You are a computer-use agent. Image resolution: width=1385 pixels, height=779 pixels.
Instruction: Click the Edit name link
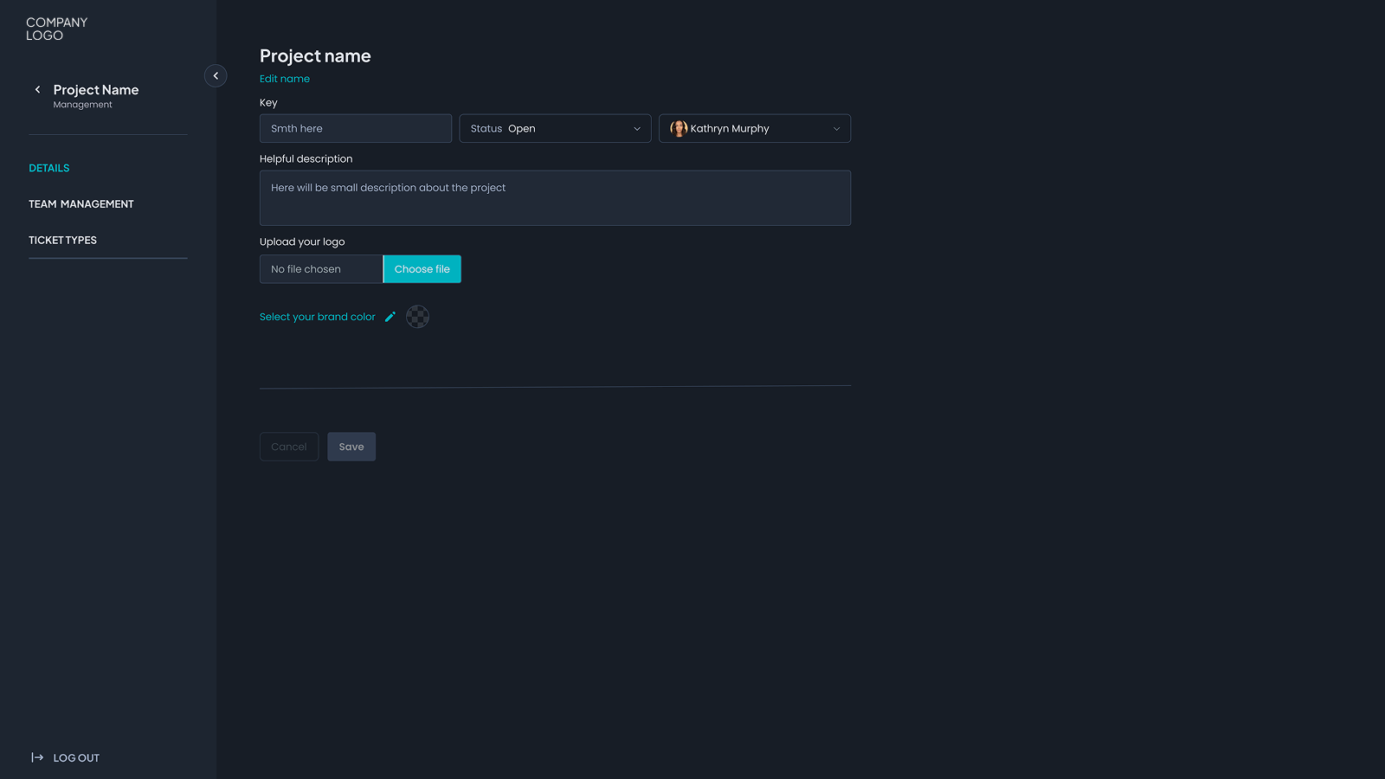tap(285, 79)
